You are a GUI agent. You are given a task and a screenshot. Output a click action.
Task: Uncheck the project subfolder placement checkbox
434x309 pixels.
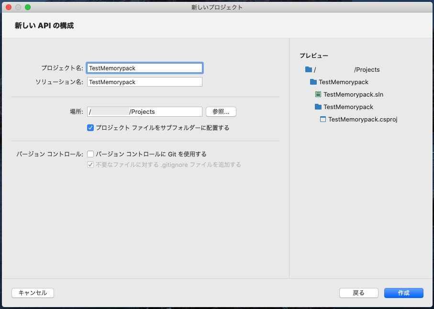(90, 128)
